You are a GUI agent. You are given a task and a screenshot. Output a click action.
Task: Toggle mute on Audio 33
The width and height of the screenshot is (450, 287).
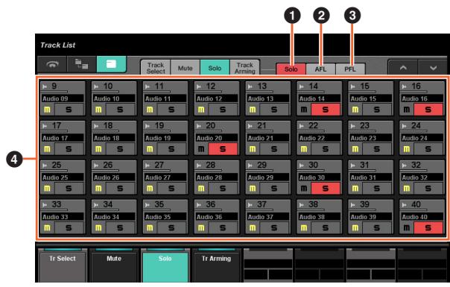[x=47, y=228]
